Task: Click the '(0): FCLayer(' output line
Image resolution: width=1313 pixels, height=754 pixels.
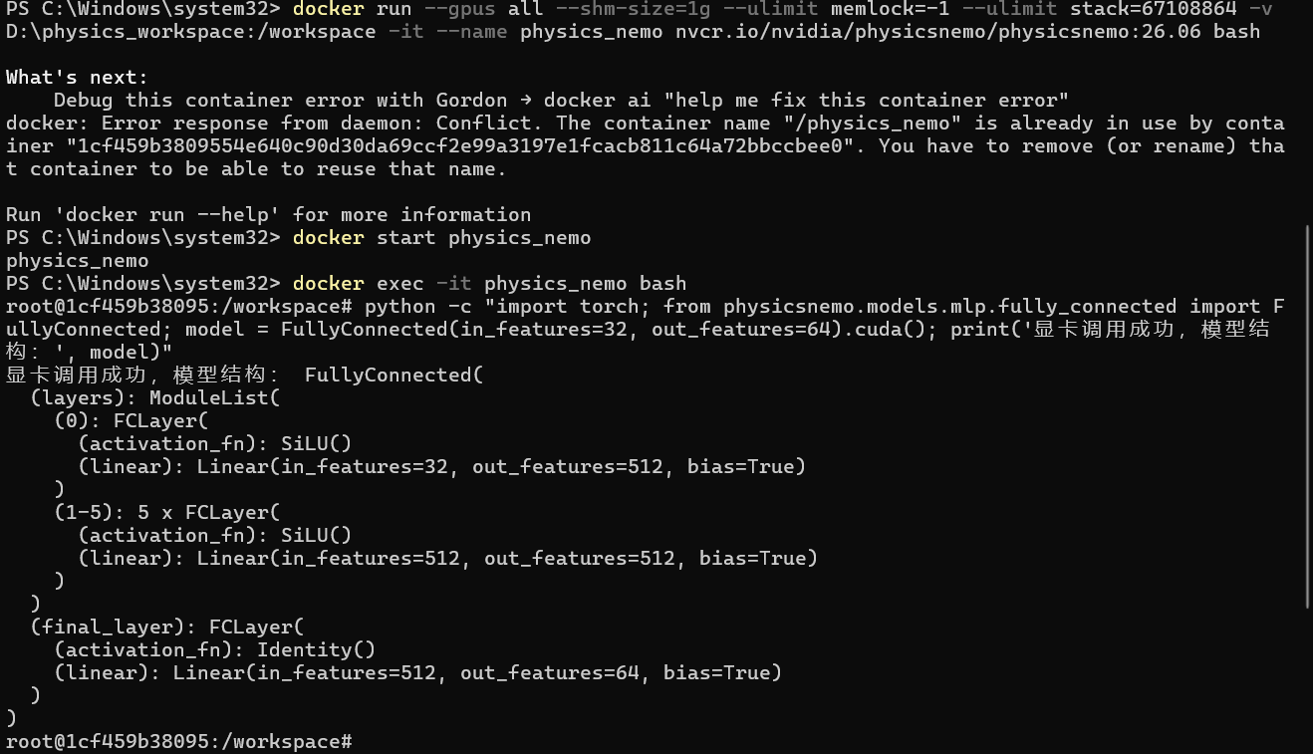Action: click(x=131, y=421)
